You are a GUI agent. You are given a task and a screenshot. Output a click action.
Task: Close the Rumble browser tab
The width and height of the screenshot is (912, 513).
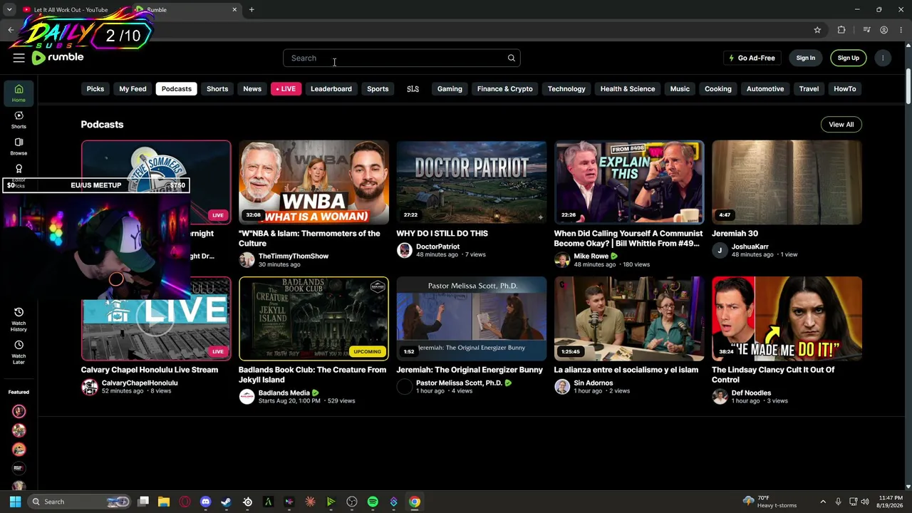234,9
